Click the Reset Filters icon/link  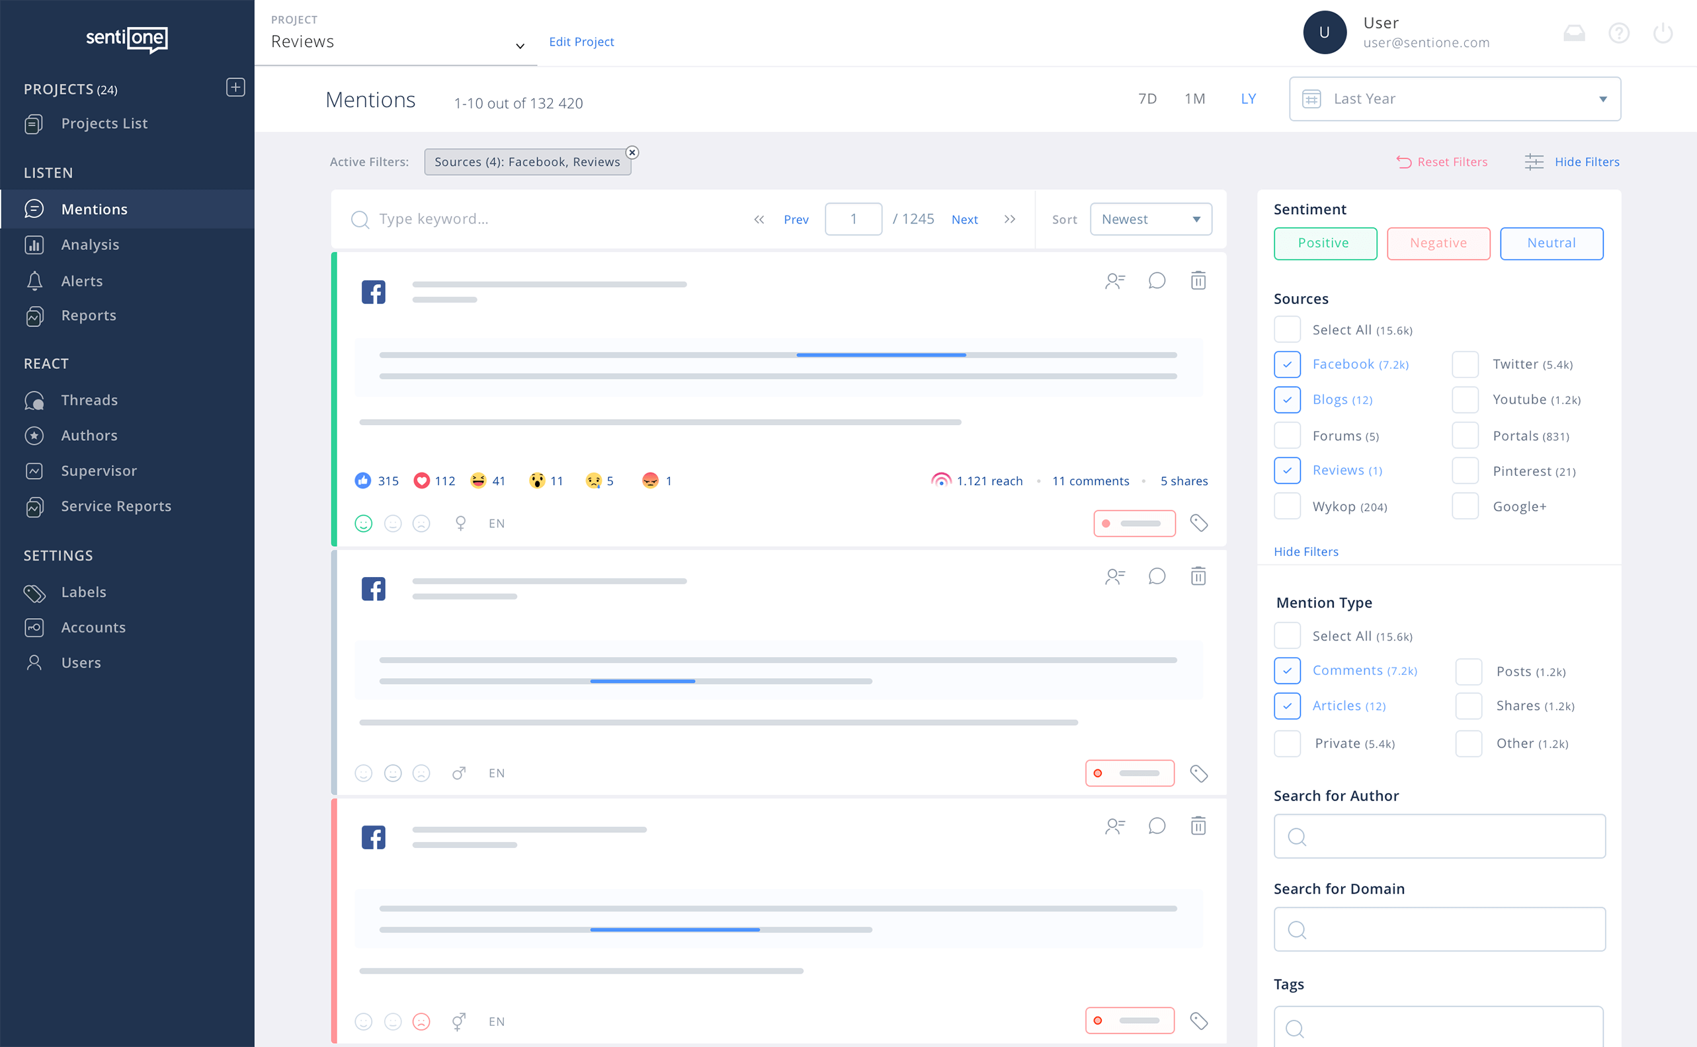(1441, 161)
